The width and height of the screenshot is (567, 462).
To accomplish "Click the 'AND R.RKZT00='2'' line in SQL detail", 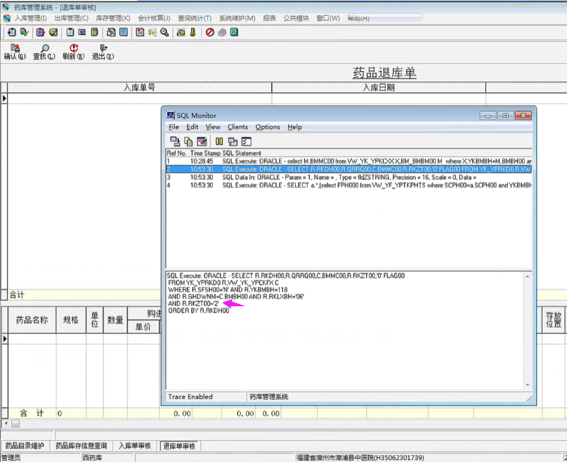I will click(x=193, y=304).
